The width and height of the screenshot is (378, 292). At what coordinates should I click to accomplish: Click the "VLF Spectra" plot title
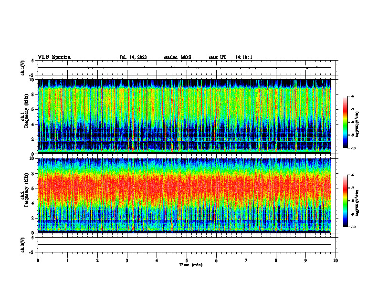[x=54, y=57]
